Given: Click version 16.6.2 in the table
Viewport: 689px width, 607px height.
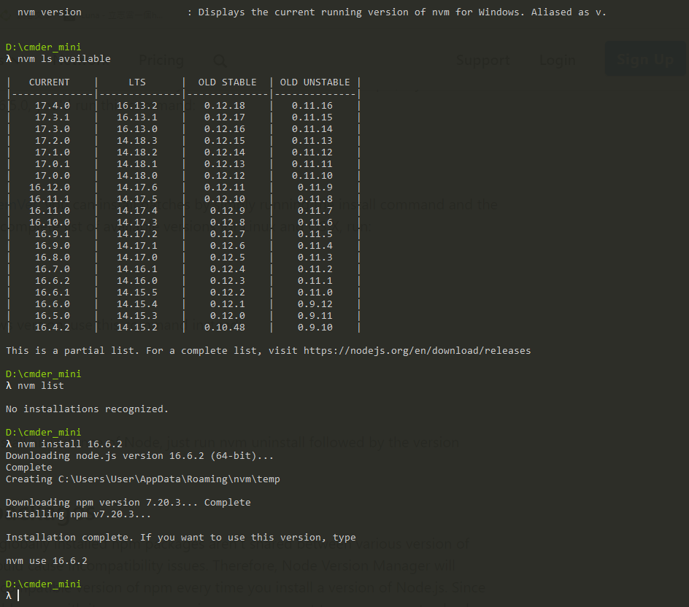Looking at the screenshot, I should (x=53, y=281).
